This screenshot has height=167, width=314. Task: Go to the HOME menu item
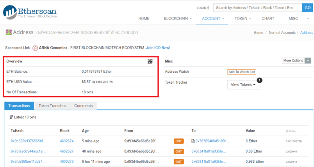[x=144, y=18]
